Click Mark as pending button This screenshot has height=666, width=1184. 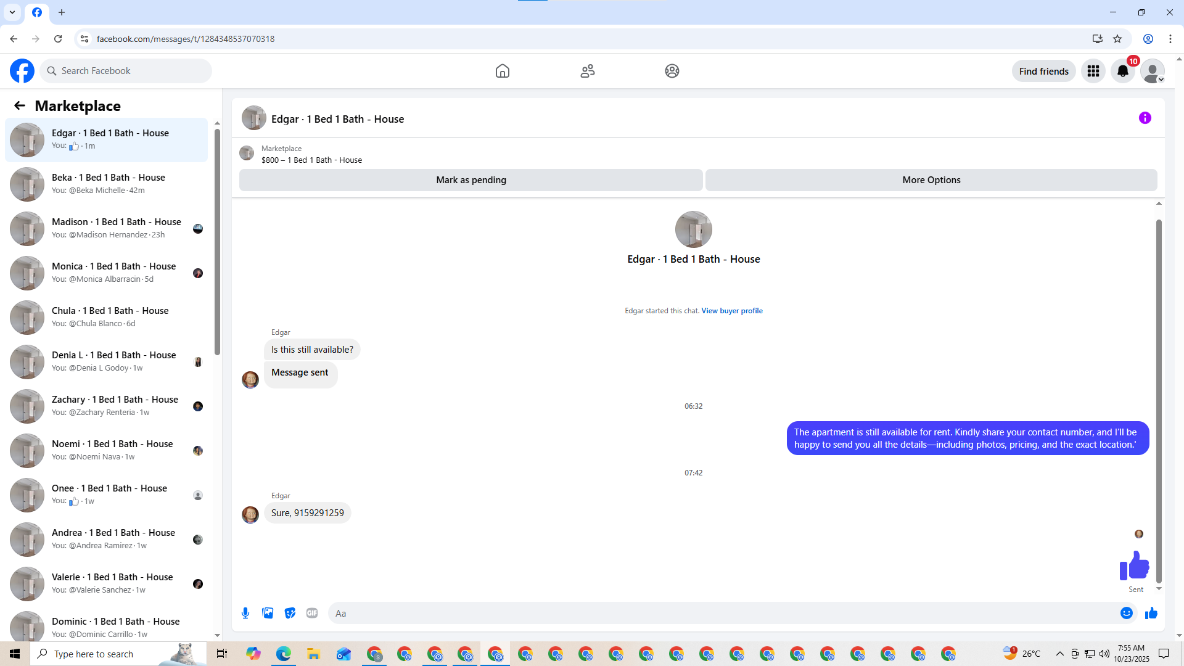coord(471,180)
